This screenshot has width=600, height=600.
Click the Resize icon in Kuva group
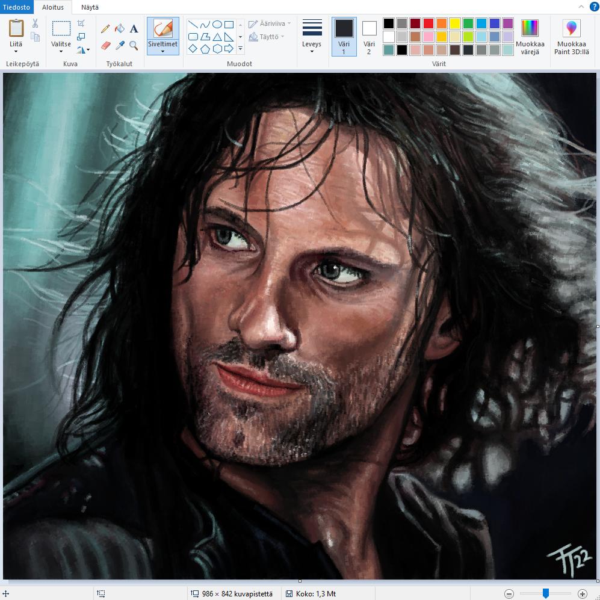81,37
